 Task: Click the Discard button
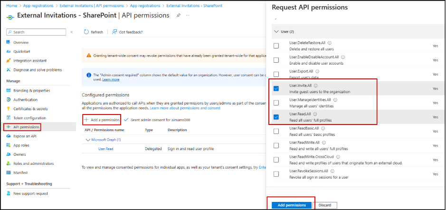tap(325, 205)
